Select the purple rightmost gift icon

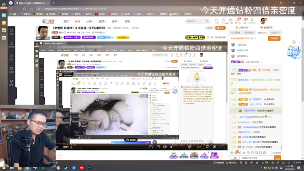click(214, 155)
